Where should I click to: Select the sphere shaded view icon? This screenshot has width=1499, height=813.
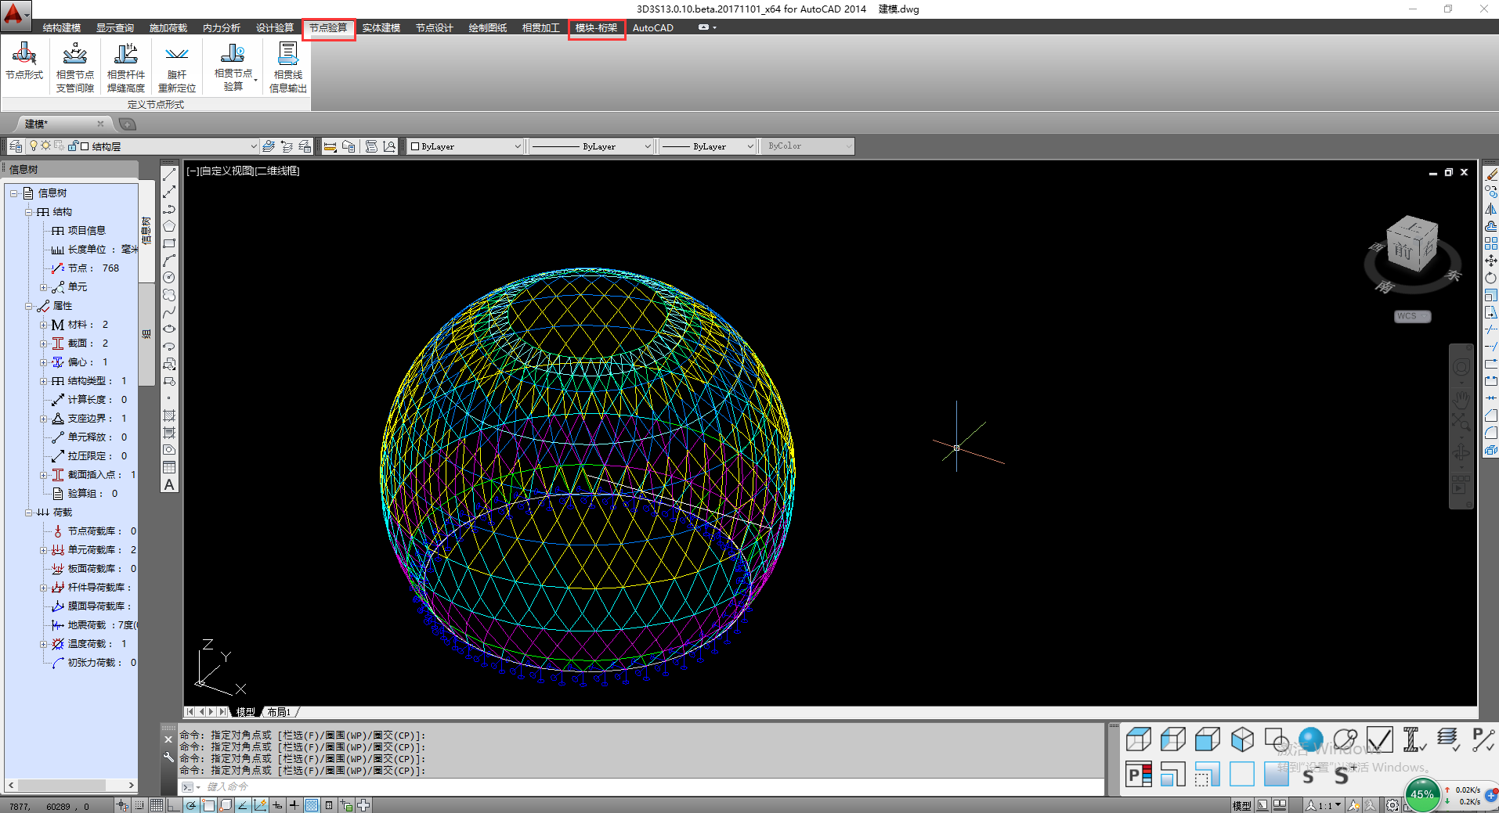point(1310,739)
